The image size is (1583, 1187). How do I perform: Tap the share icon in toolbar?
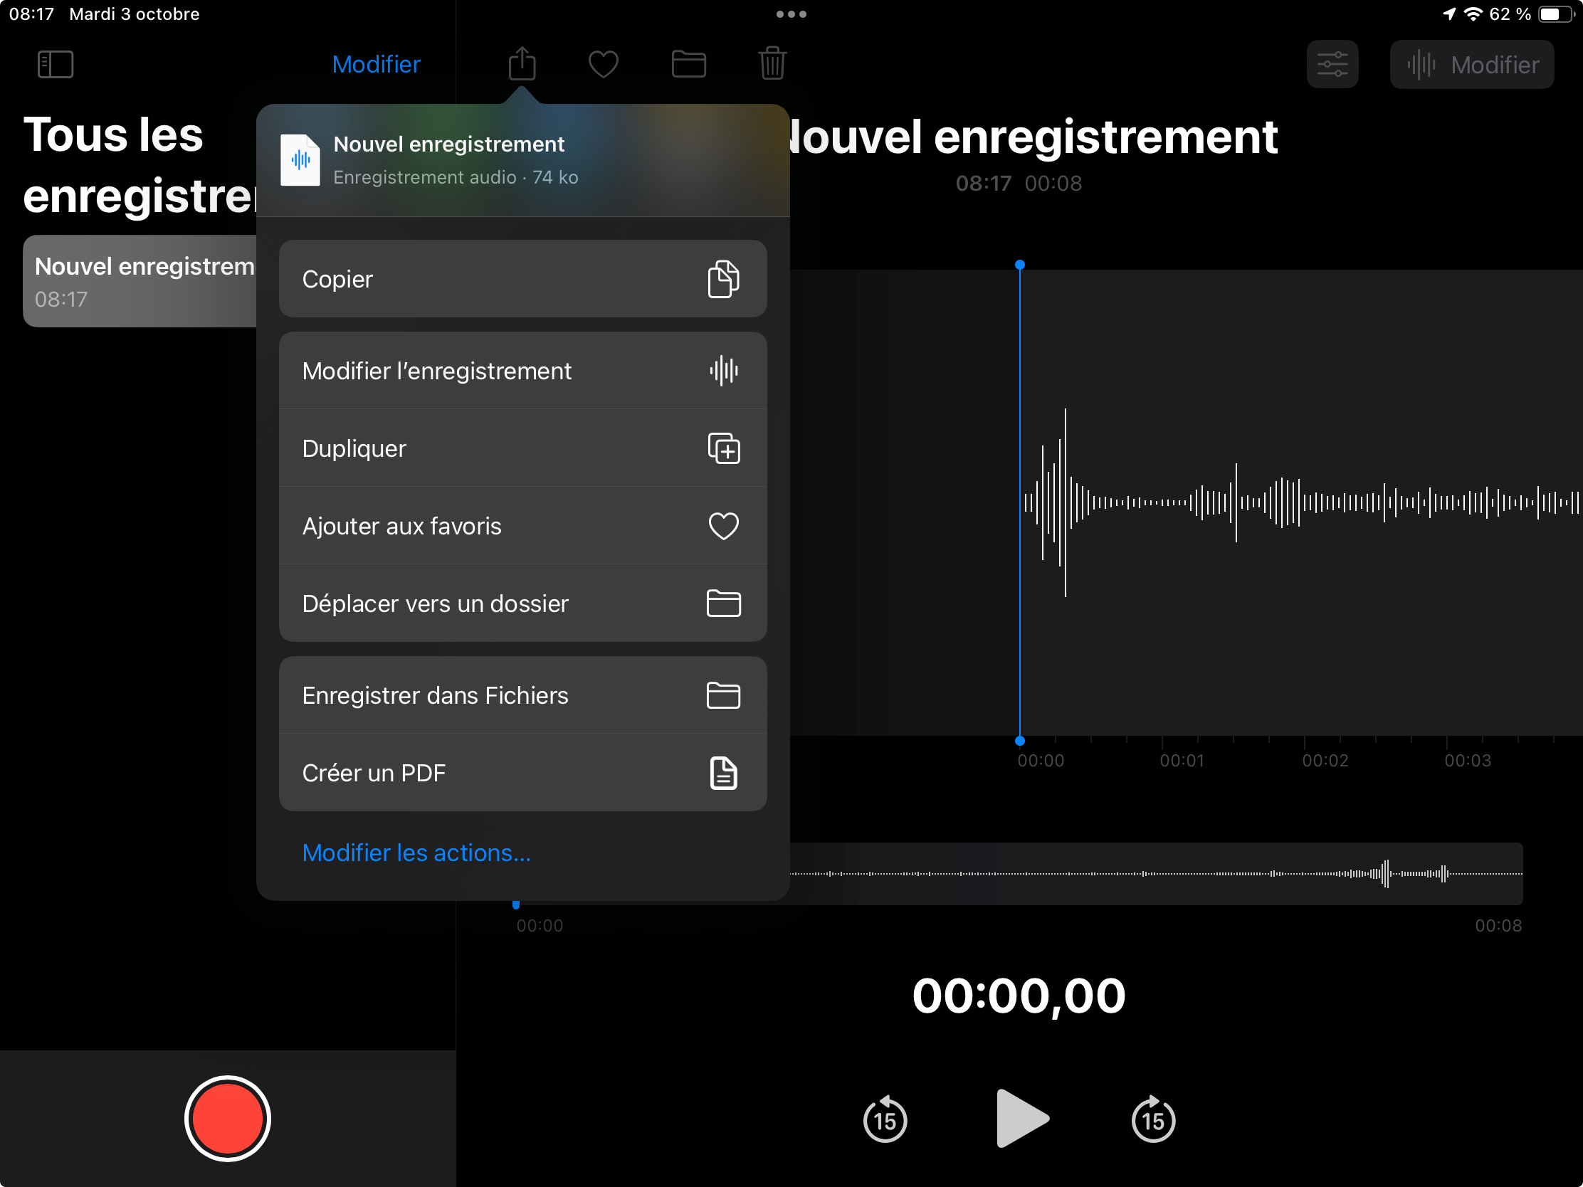(522, 64)
